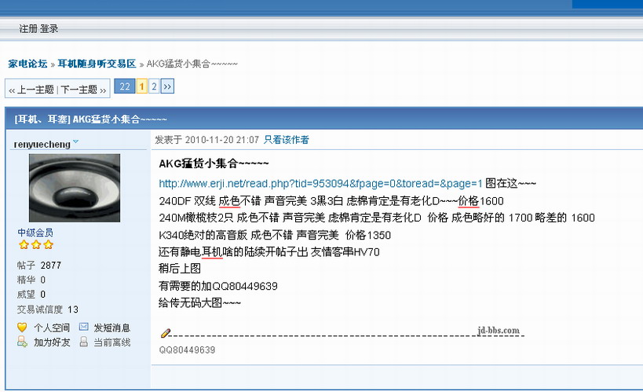Open the erji.net thread URL

pyautogui.click(x=320, y=183)
